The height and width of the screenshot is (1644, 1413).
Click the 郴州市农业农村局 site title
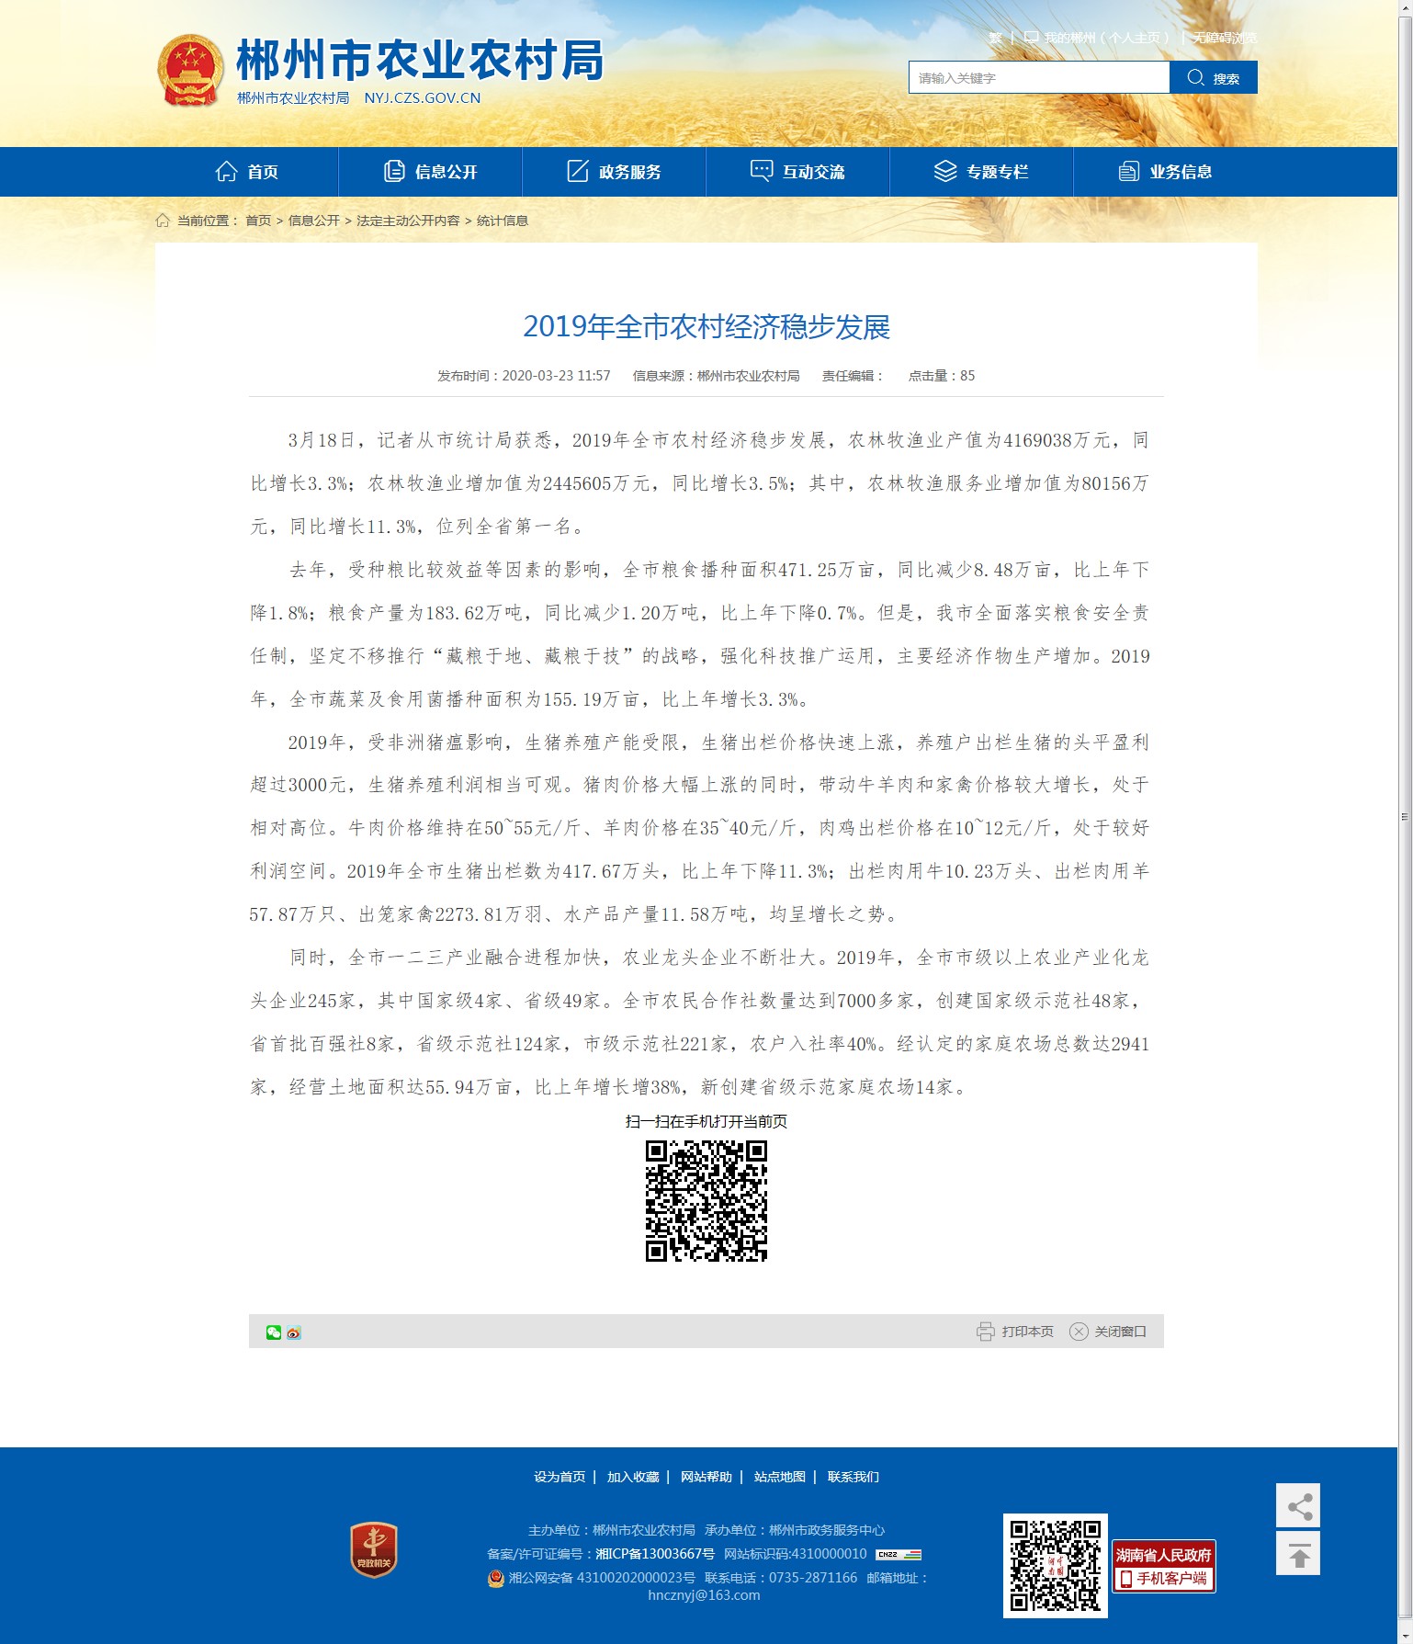coord(420,61)
